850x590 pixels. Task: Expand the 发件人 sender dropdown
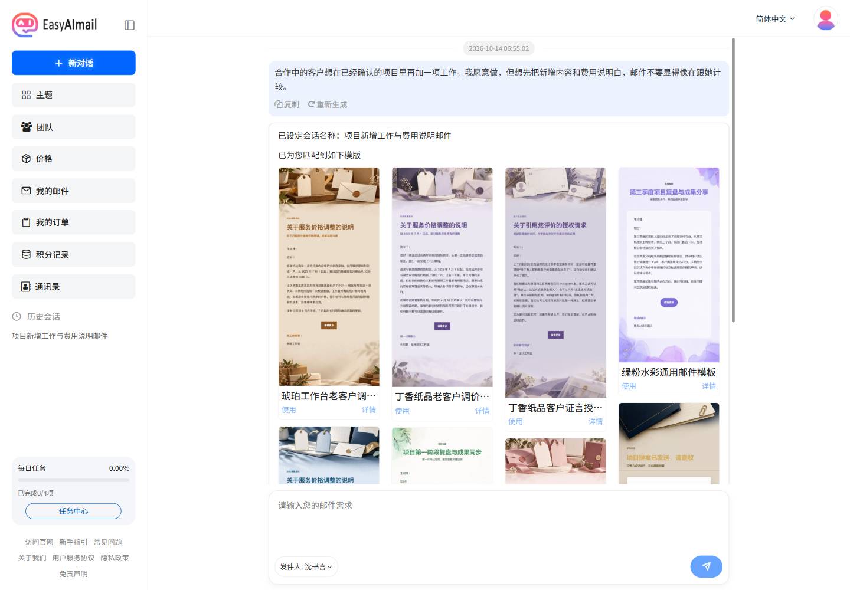pos(306,567)
